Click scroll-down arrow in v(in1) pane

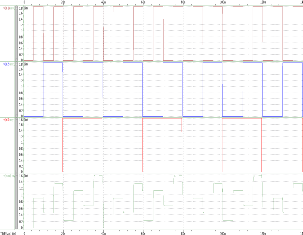click(x=17, y=60)
